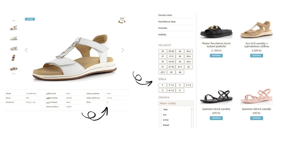The height and width of the screenshot is (141, 282).
Task: Focus the Název značky search field
Action: (x=176, y=103)
